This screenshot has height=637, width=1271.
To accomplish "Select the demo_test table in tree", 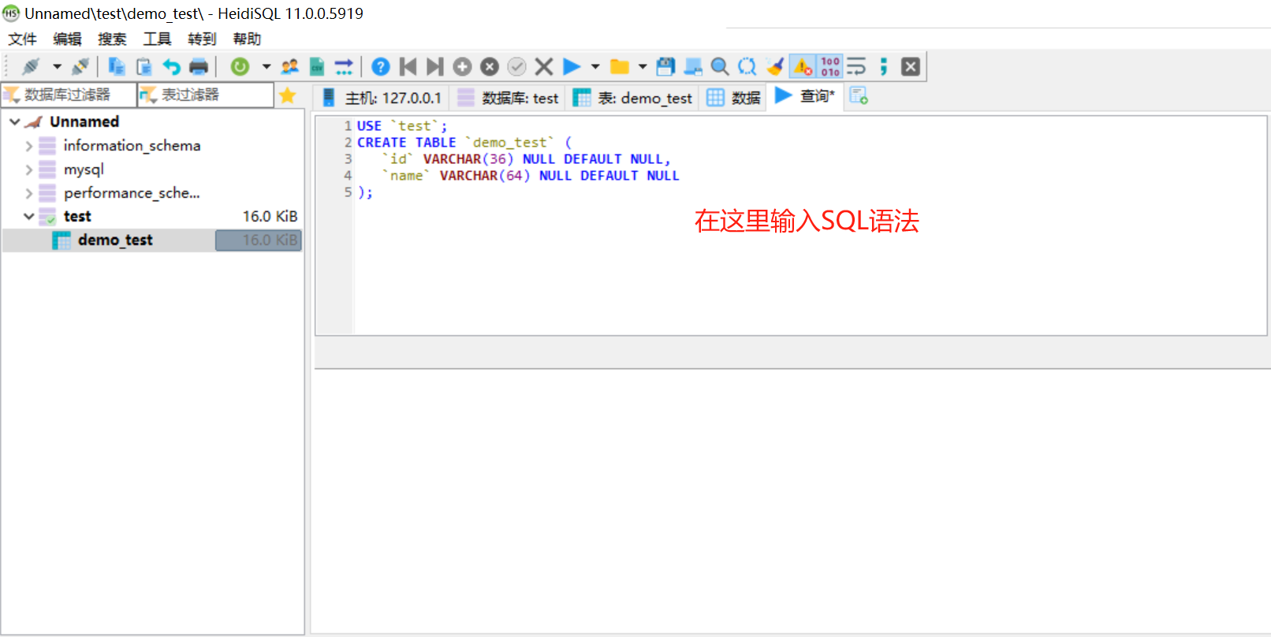I will 115,240.
